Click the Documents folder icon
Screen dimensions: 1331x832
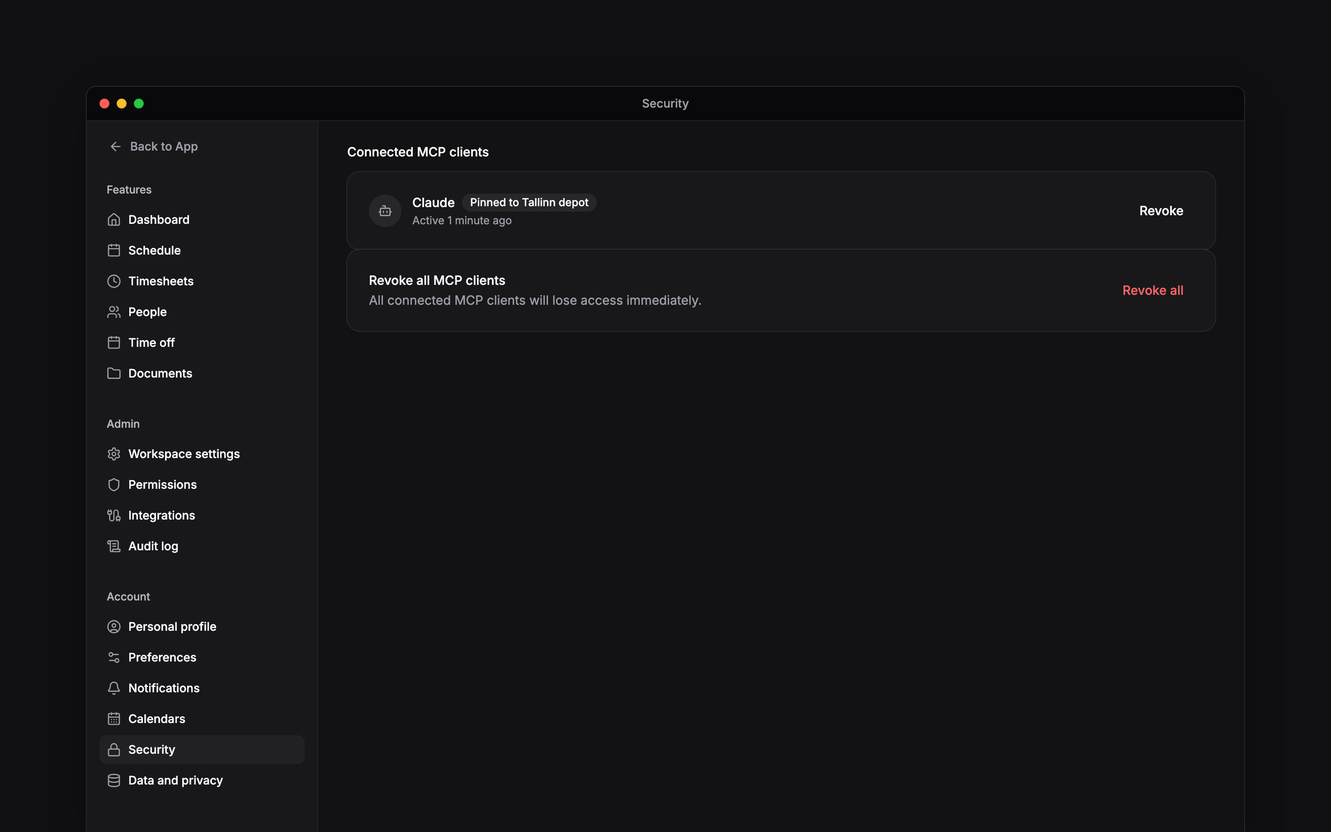point(114,373)
